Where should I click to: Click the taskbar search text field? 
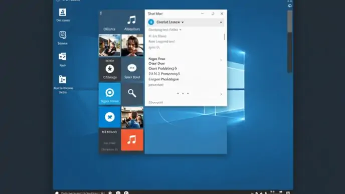click(83, 193)
